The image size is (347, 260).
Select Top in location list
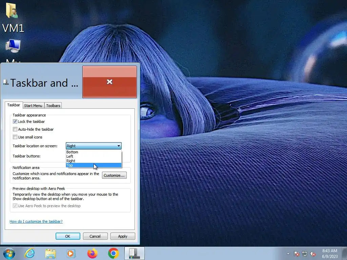(94, 165)
